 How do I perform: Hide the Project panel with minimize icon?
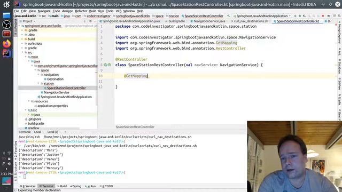(x=95, y=21)
